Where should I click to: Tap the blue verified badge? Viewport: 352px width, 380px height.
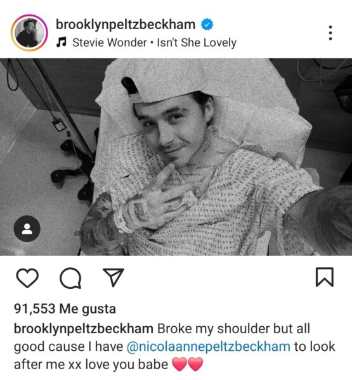point(207,25)
